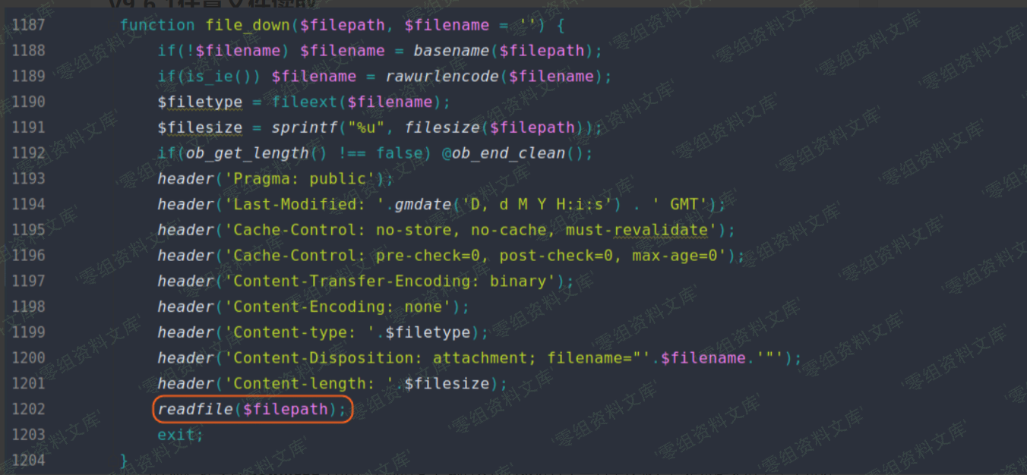Click line number 1187 in the gutter
Viewport: 1027px width, 475px height.
coord(28,25)
